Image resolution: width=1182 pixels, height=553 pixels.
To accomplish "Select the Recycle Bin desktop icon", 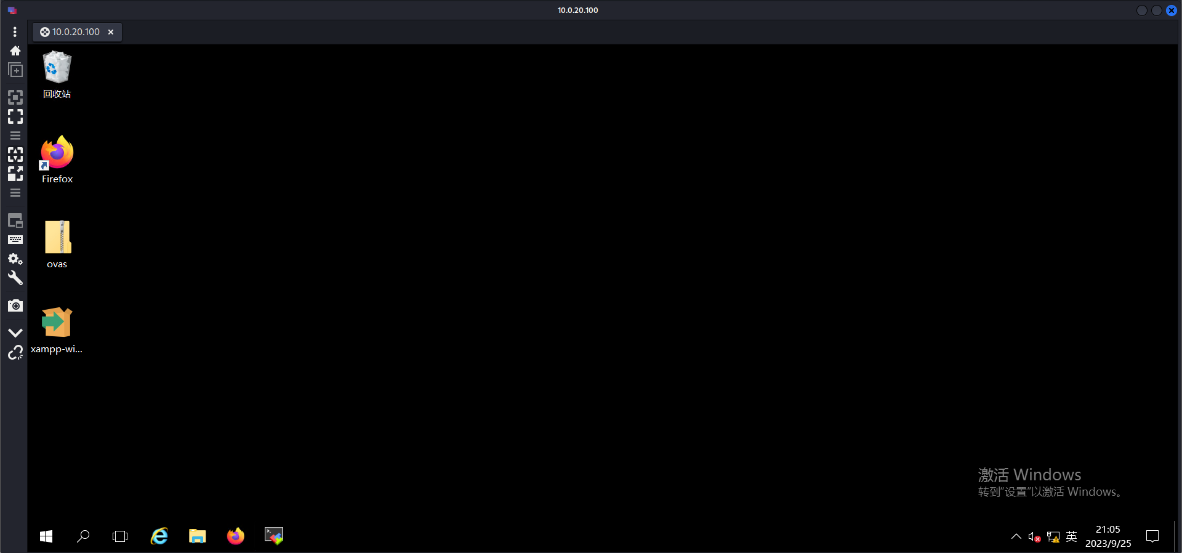I will pos(57,75).
